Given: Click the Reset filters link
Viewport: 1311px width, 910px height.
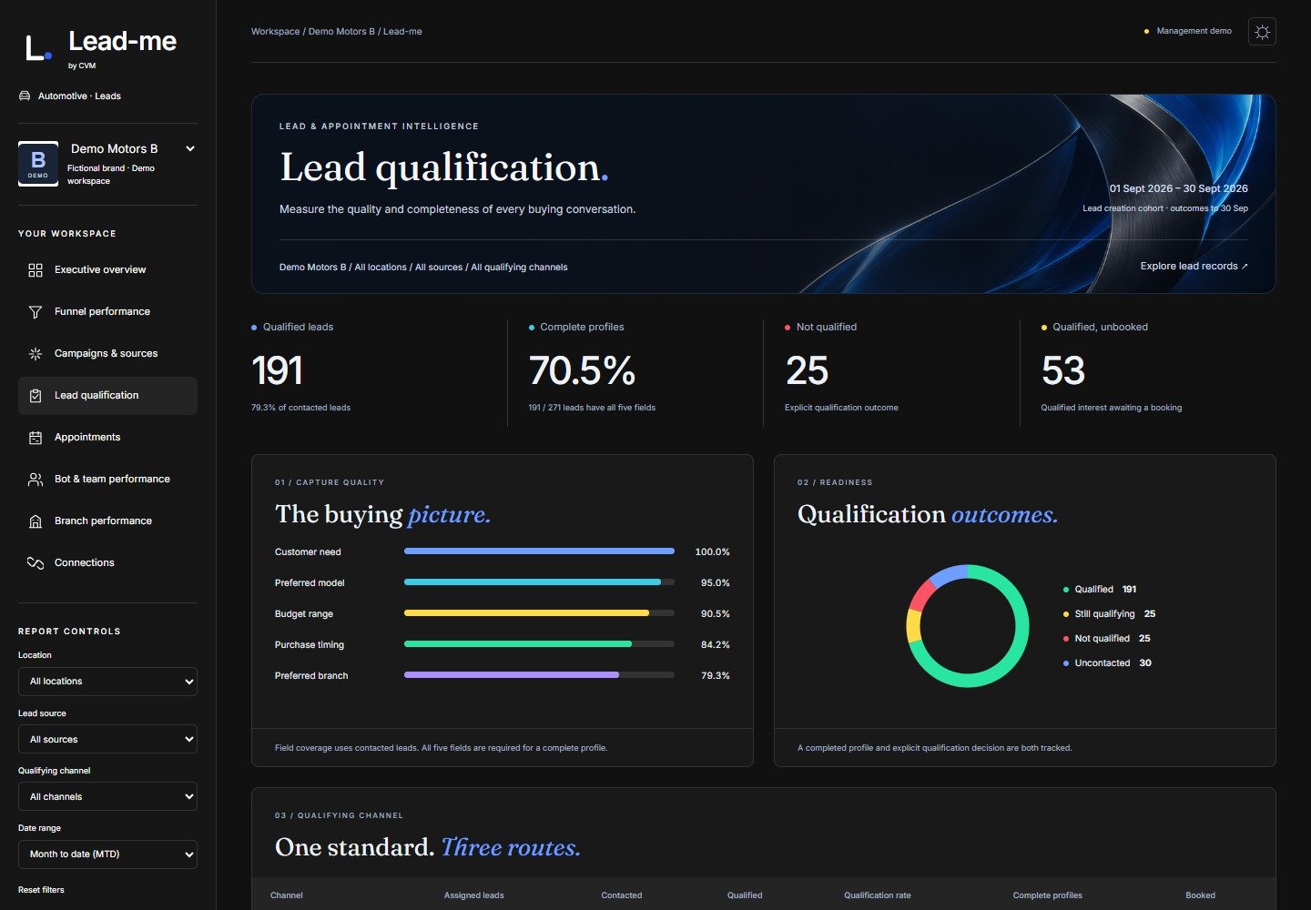Looking at the screenshot, I should pyautogui.click(x=41, y=890).
